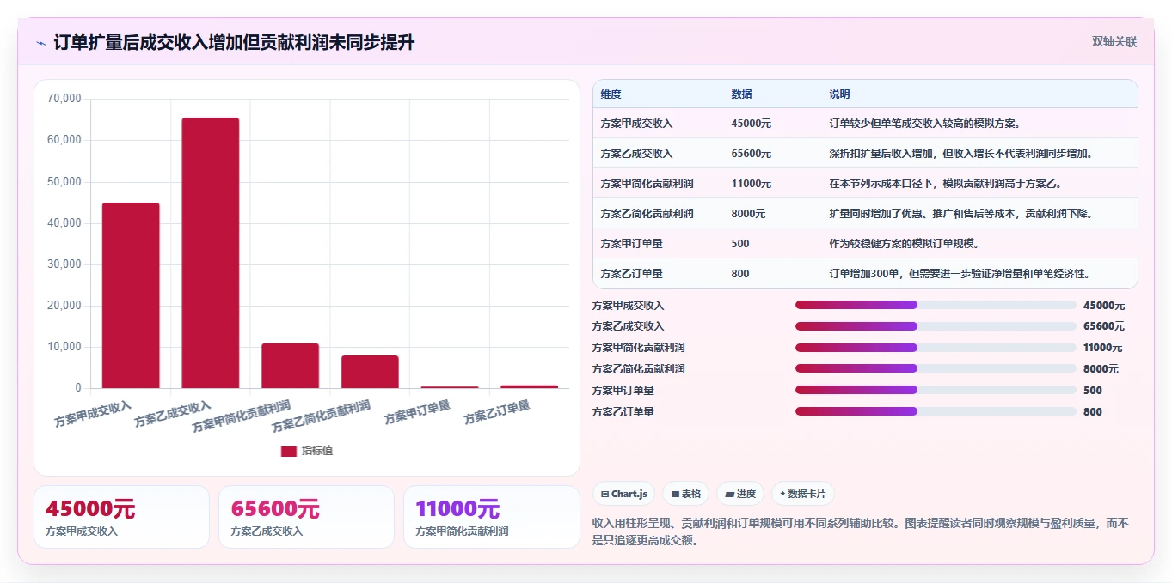Click the 8000元 table cell
1172x583 pixels.
[x=748, y=214]
